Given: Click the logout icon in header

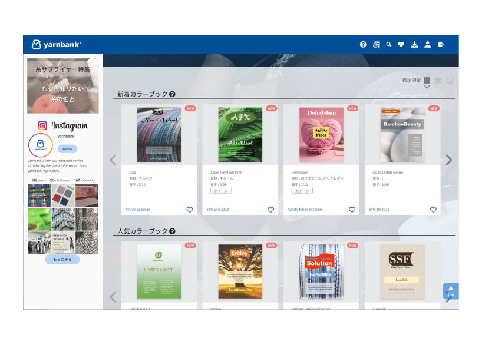Looking at the screenshot, I should click(x=441, y=44).
